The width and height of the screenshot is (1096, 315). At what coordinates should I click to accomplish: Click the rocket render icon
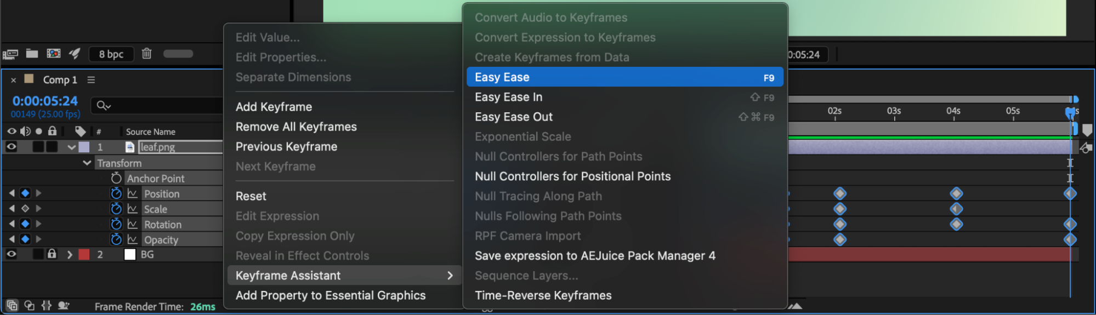[75, 54]
